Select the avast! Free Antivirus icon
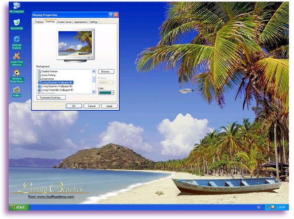Viewport: 294px width, 219px height. 17,59
